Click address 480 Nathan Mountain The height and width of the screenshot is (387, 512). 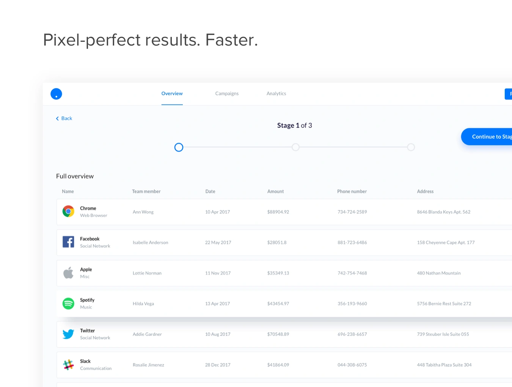tap(439, 273)
